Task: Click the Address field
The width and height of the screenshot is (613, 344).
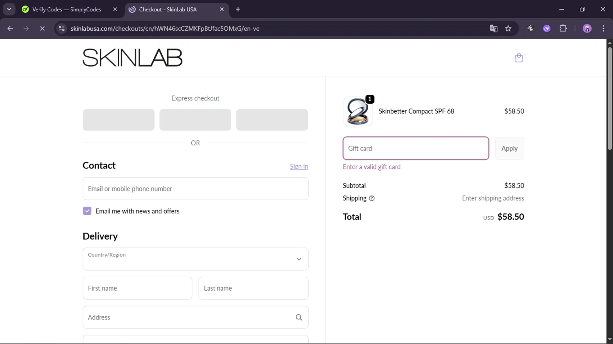Action: [x=195, y=317]
